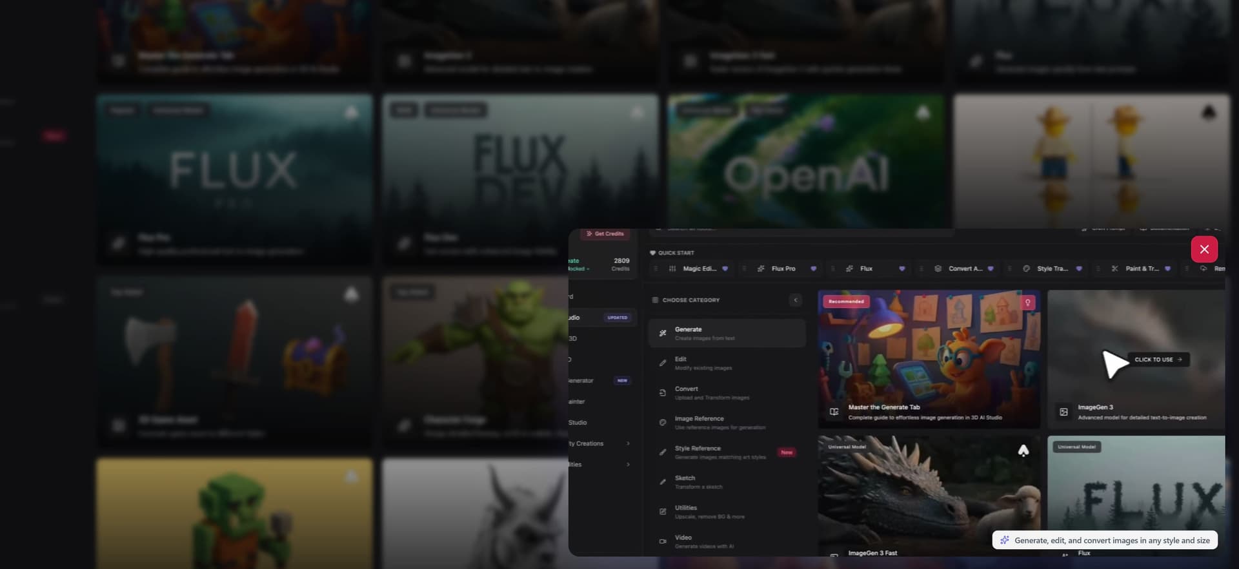Click the Universal Model badge on Flux card
1239x569 pixels.
1076,447
